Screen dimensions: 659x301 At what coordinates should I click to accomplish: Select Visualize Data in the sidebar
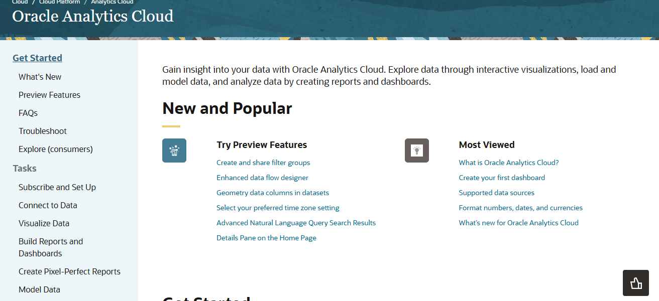[44, 223]
